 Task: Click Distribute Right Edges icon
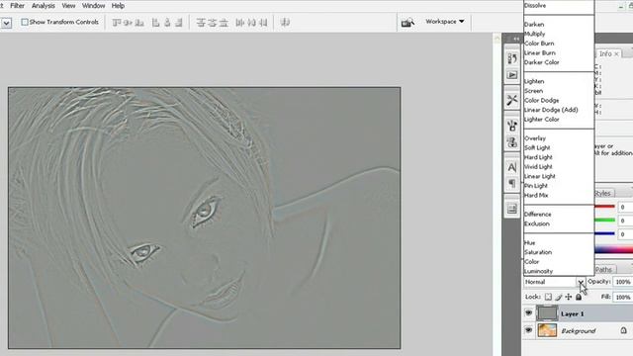[263, 23]
